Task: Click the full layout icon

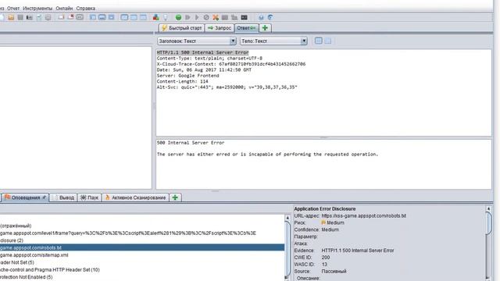Action: pyautogui.click(x=111, y=17)
